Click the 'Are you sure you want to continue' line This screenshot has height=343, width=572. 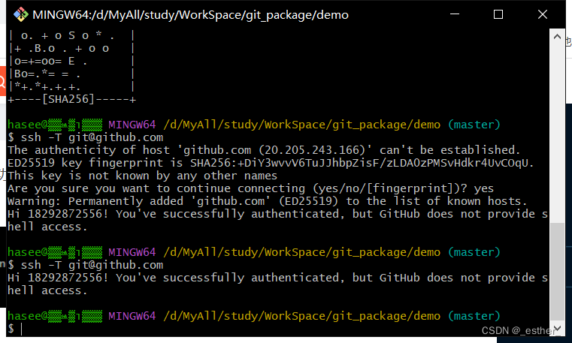pos(250,188)
